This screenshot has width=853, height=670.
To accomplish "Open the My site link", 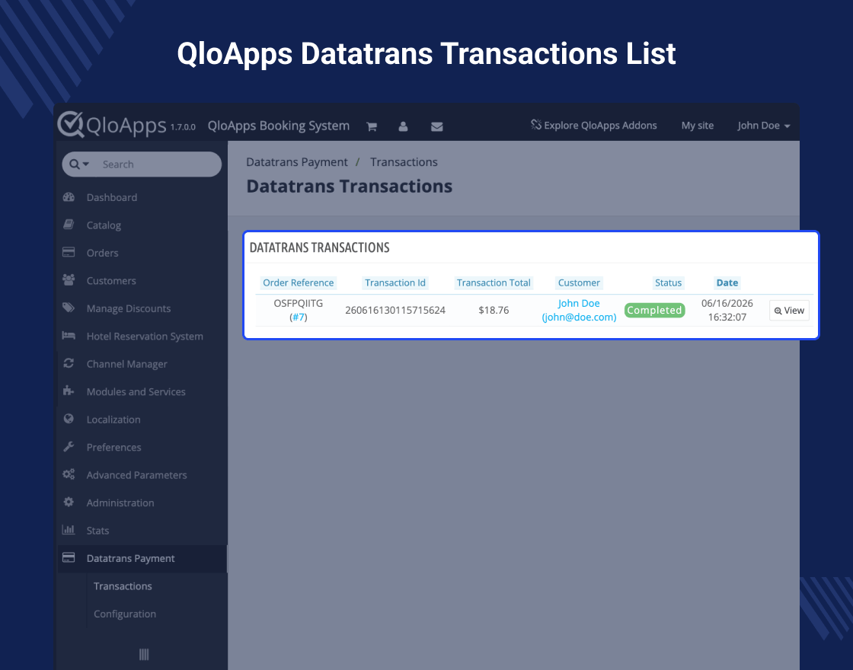I will [x=698, y=126].
